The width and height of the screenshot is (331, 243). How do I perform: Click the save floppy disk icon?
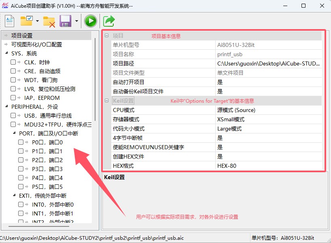point(65,21)
